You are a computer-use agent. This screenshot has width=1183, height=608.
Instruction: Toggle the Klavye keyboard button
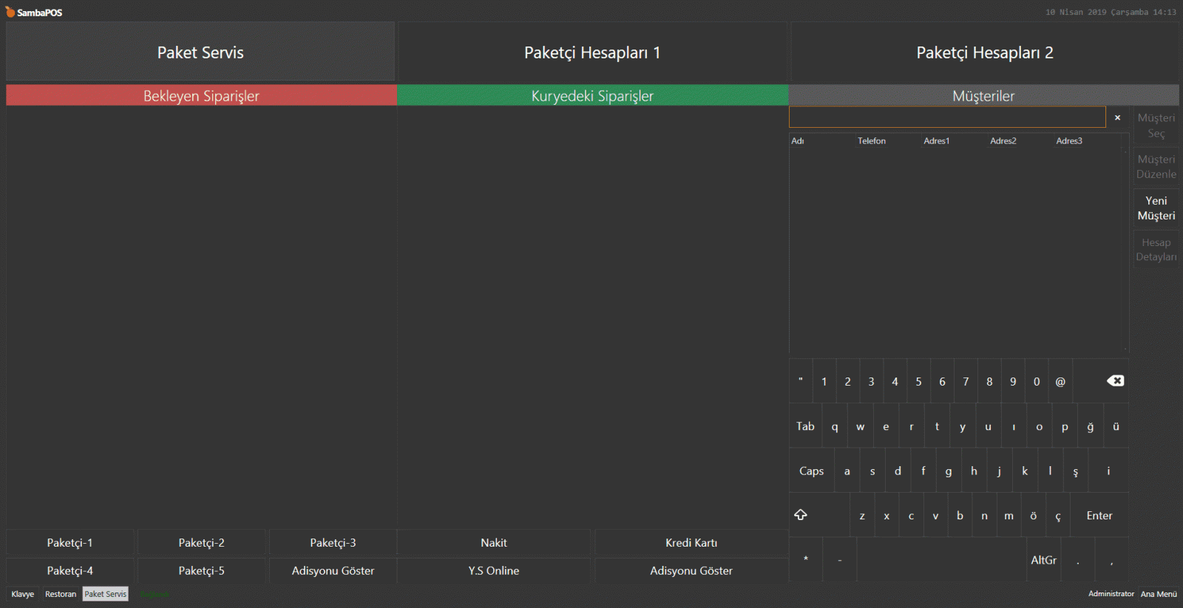coord(23,594)
